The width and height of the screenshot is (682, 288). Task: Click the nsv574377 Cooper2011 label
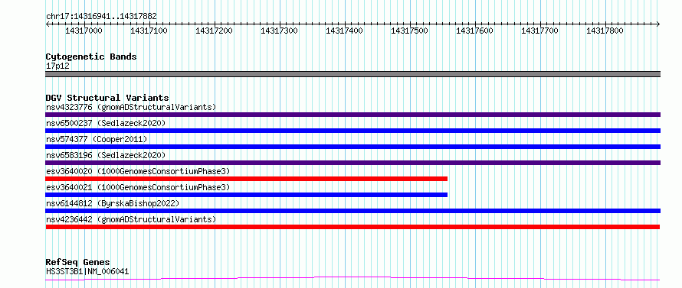[97, 139]
